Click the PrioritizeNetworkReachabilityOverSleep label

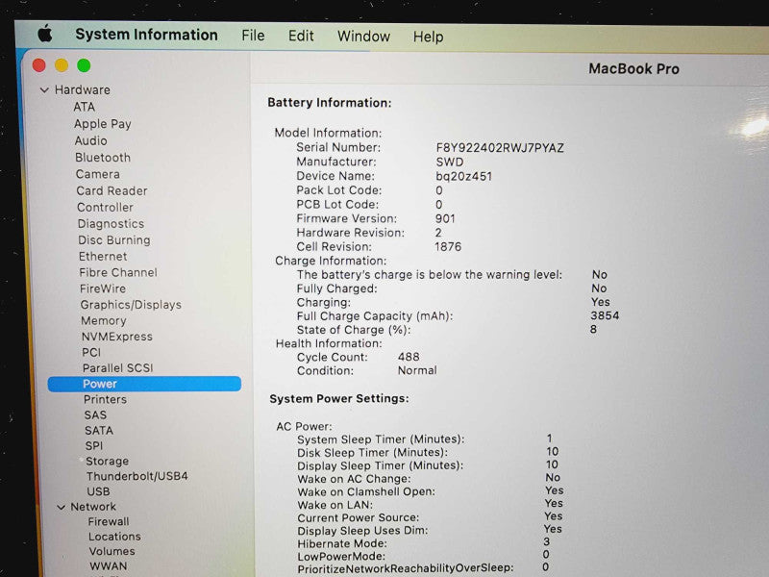pos(405,568)
